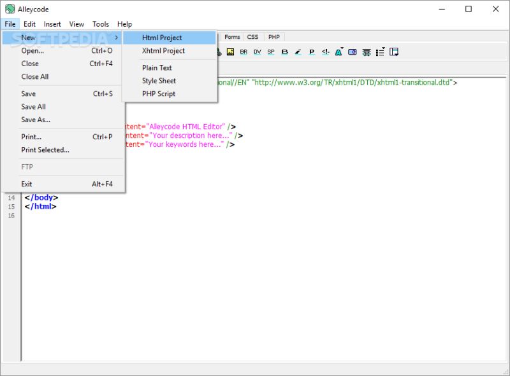Insert a DV division tag

(257, 52)
